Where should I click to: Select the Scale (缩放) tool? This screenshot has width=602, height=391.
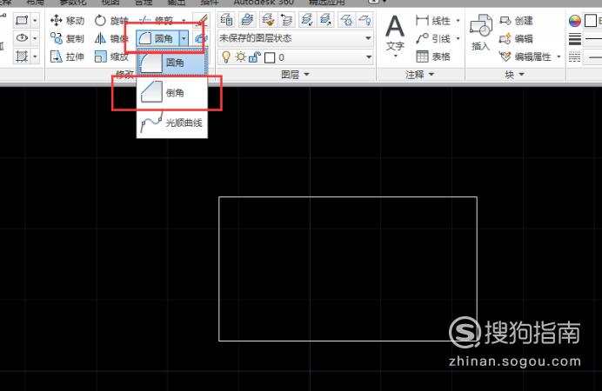click(111, 56)
